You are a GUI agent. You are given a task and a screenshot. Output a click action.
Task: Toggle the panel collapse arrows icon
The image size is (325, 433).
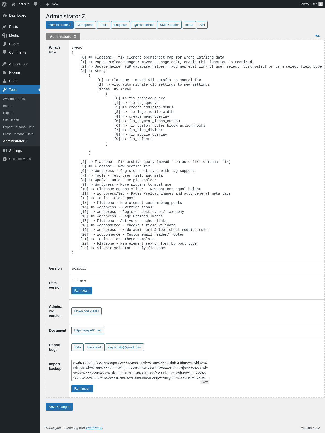point(317,36)
